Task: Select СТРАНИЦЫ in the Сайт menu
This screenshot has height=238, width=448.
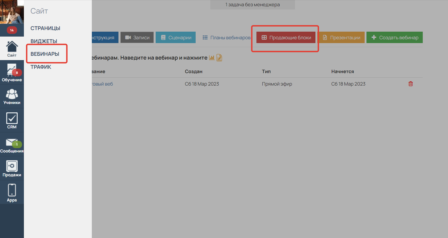Action: [x=45, y=28]
